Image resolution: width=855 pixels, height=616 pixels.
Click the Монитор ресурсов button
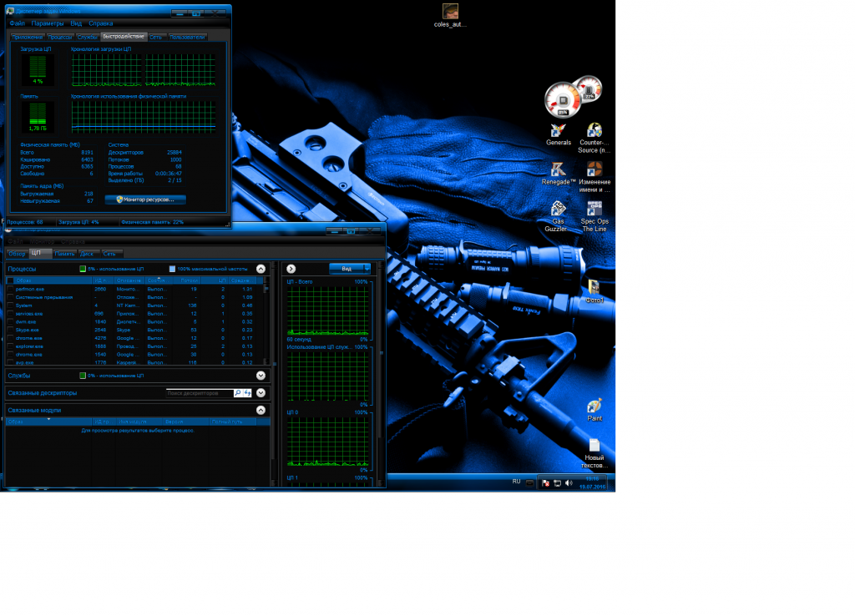(x=145, y=199)
